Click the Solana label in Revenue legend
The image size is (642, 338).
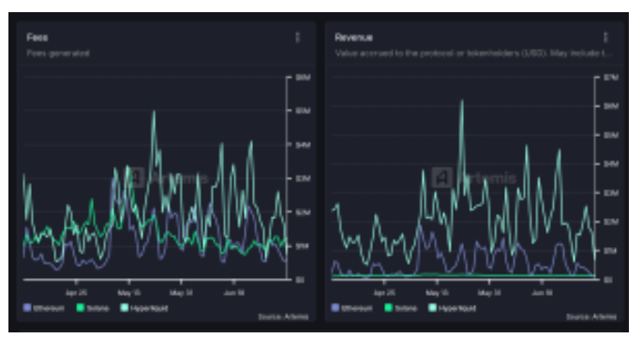[x=406, y=308]
